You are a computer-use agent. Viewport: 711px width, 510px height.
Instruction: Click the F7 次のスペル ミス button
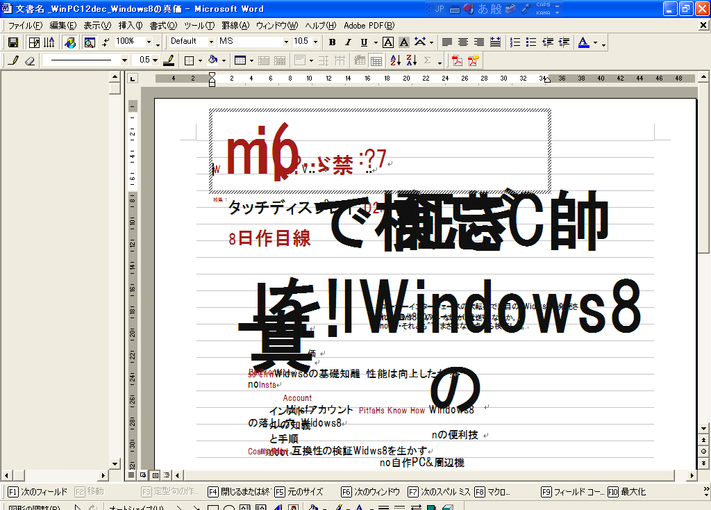click(x=440, y=492)
